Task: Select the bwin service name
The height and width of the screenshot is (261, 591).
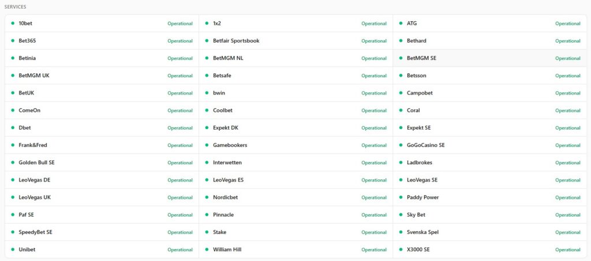Action: [219, 93]
